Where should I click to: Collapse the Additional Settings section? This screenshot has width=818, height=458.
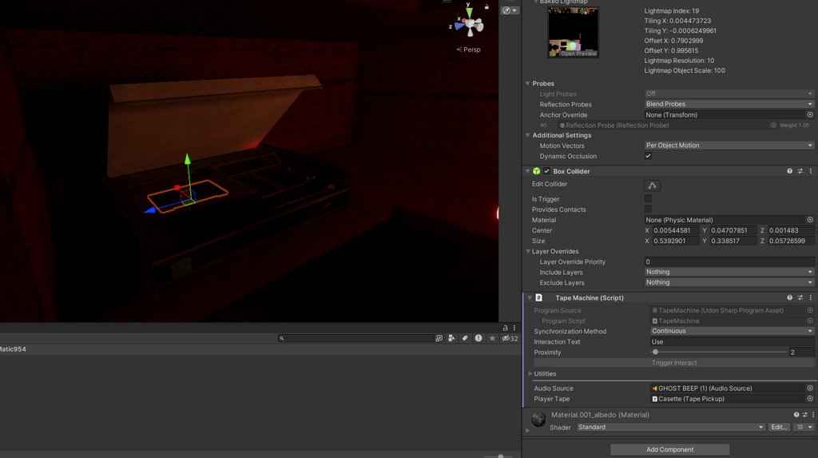tap(527, 135)
